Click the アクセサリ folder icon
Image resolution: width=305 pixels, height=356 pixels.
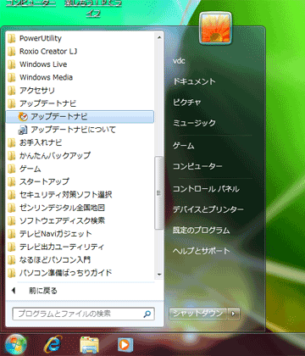[x=12, y=90]
